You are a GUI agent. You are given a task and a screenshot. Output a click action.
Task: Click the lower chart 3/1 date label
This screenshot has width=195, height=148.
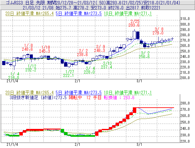pyautogui.click(x=139, y=145)
